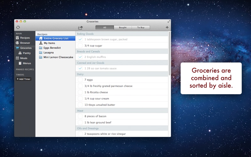
Task: Choose the Mini Lemon Cheesecake list
Action: pos(58,57)
